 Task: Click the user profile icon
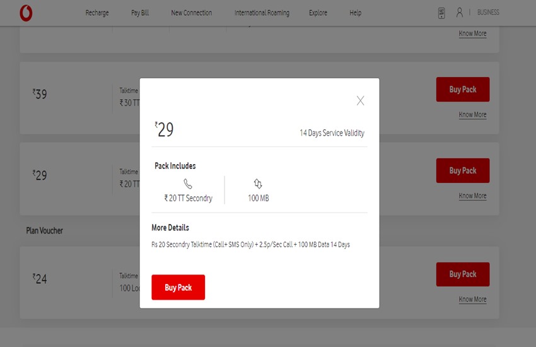(x=459, y=13)
